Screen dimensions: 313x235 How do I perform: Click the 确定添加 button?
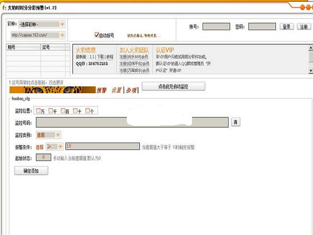click(31, 171)
